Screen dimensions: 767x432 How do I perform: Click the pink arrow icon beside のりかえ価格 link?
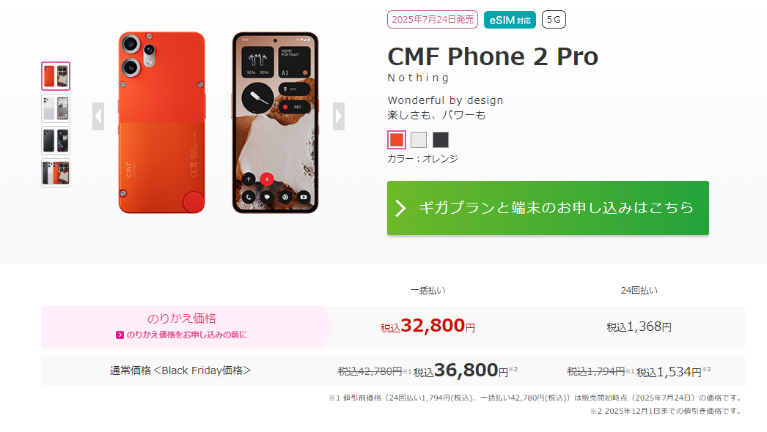coord(120,335)
